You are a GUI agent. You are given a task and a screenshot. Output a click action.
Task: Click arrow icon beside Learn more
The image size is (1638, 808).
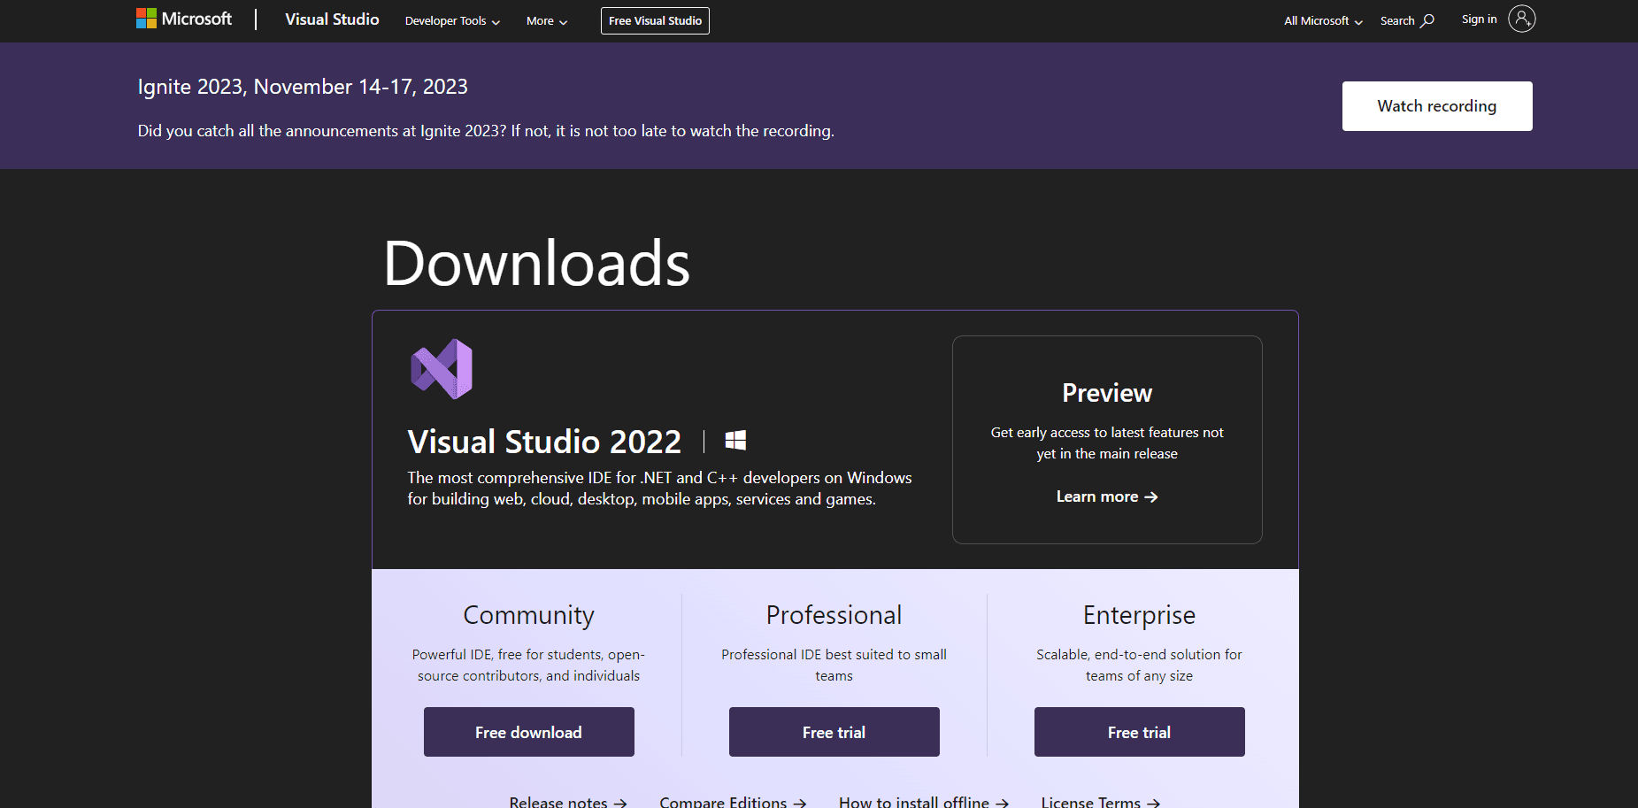[x=1151, y=497]
